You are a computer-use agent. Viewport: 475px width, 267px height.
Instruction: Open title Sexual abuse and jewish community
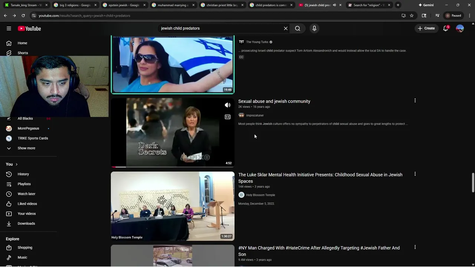[274, 101]
